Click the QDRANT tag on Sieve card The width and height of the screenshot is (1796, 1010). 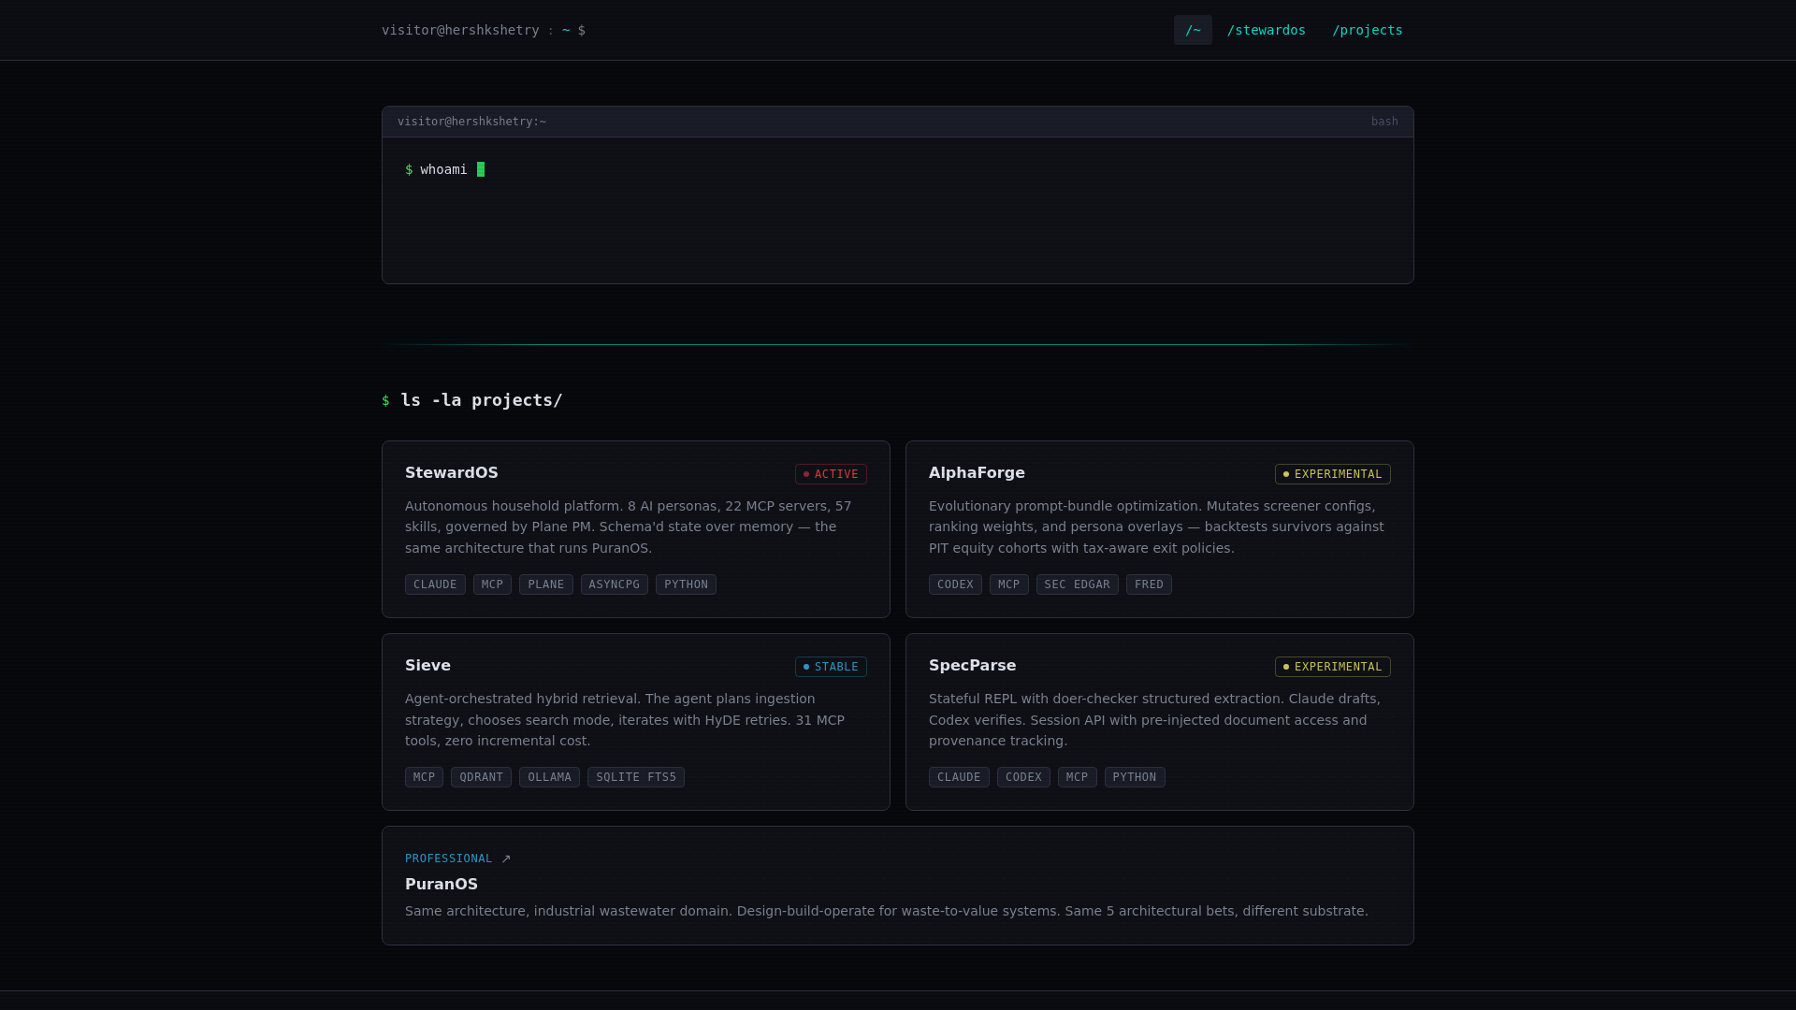tap(481, 777)
